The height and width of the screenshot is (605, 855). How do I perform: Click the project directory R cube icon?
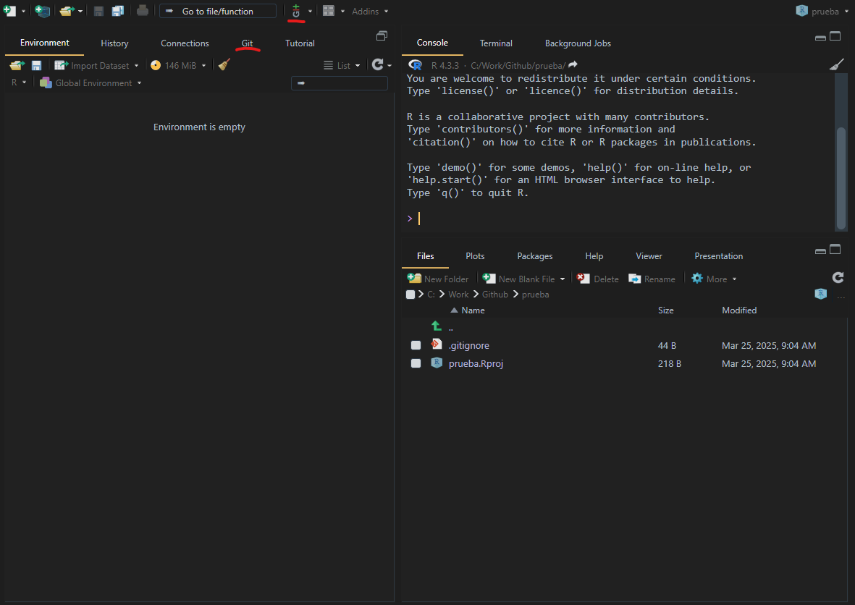(x=821, y=294)
